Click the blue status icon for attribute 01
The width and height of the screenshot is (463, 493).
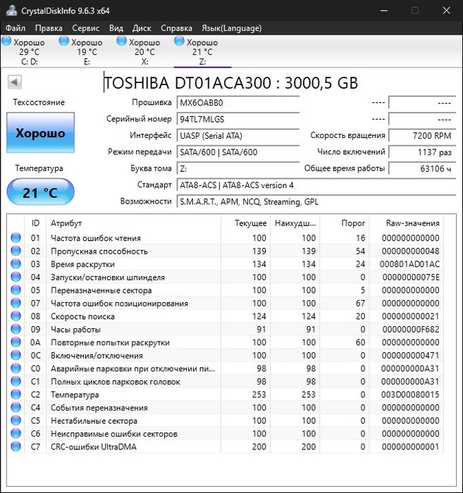tap(16, 238)
